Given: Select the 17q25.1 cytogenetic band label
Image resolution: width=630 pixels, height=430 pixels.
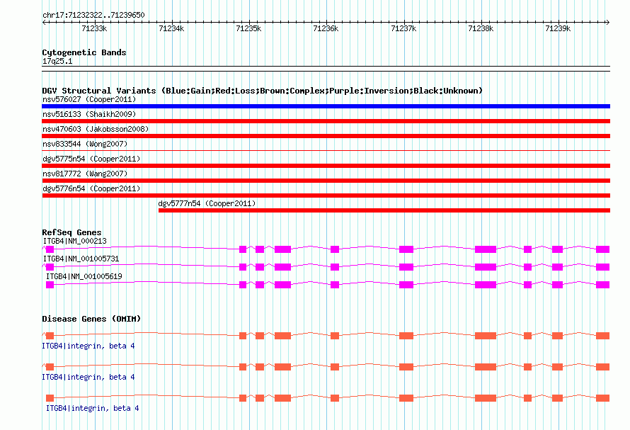Looking at the screenshot, I should [57, 61].
